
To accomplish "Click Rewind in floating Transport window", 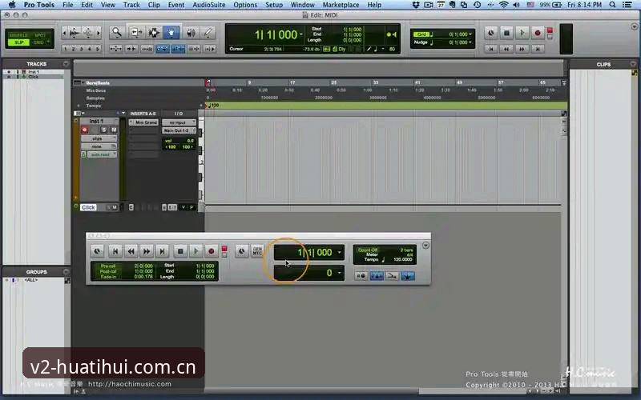I will (131, 251).
